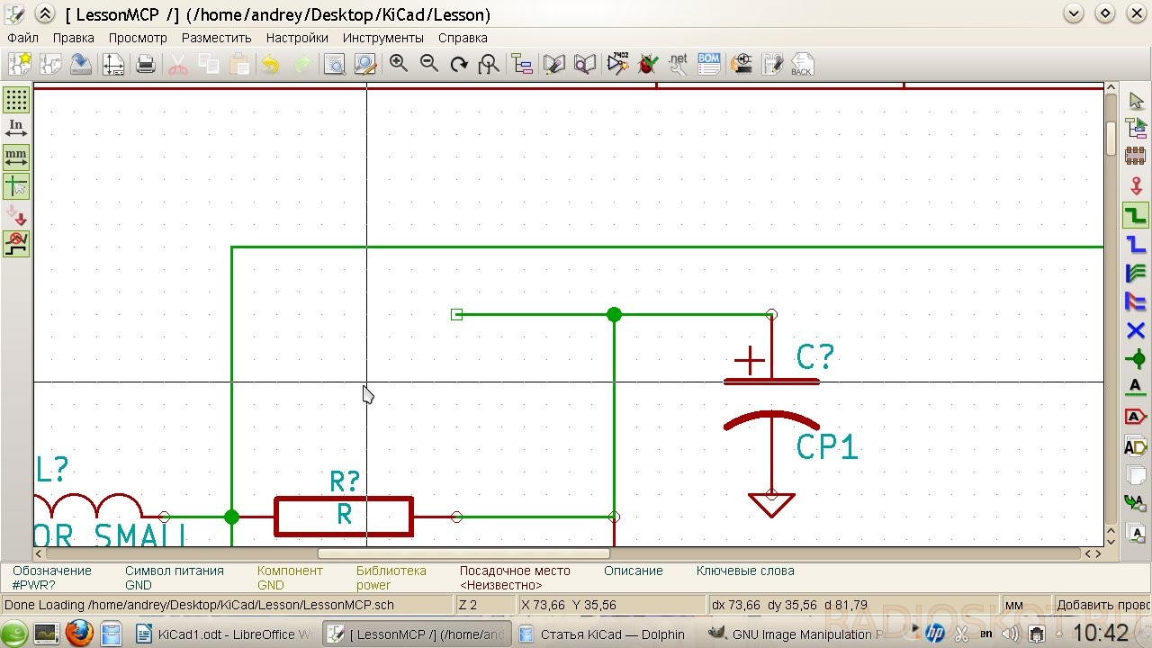This screenshot has width=1152, height=648.
Task: Toggle showing hidden pins
Action: click(16, 215)
